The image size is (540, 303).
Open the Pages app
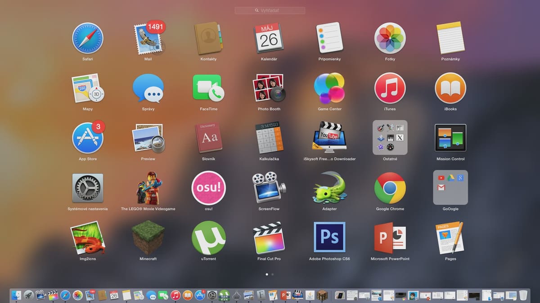[450, 238]
